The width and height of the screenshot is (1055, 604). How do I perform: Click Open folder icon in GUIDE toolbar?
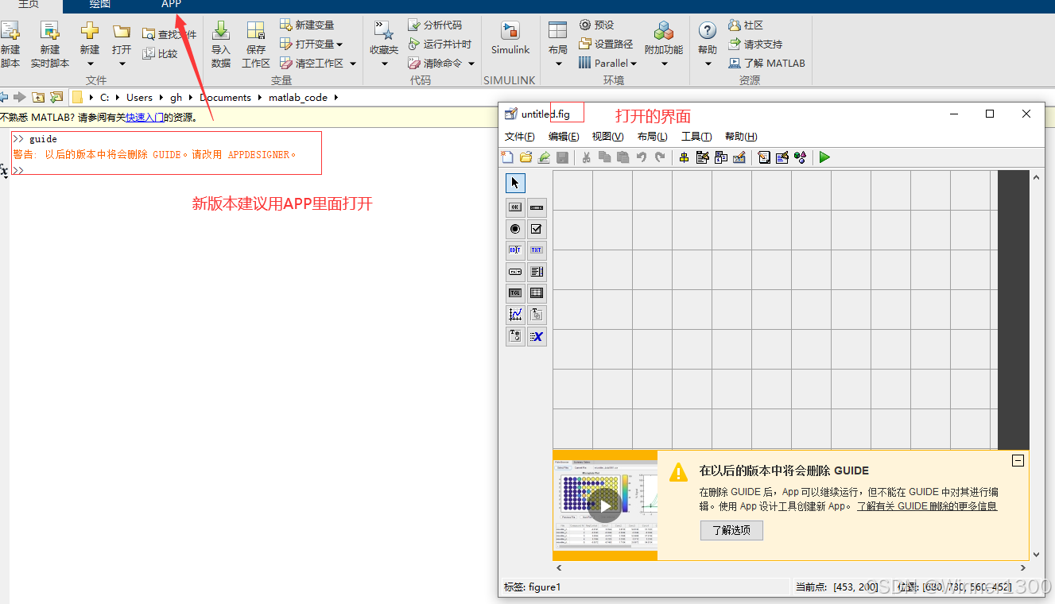pos(526,157)
